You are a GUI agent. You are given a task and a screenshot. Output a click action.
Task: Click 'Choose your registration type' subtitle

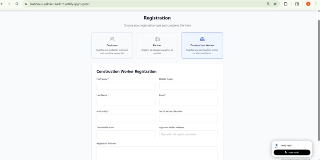tap(157, 26)
